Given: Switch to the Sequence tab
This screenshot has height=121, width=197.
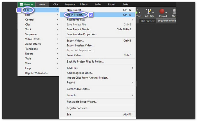Looking at the screenshot, I should (x=70, y=4).
